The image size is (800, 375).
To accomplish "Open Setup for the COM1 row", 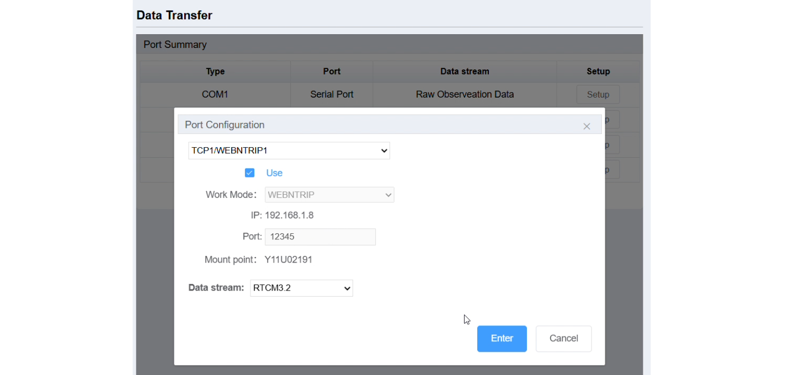I will tap(598, 94).
